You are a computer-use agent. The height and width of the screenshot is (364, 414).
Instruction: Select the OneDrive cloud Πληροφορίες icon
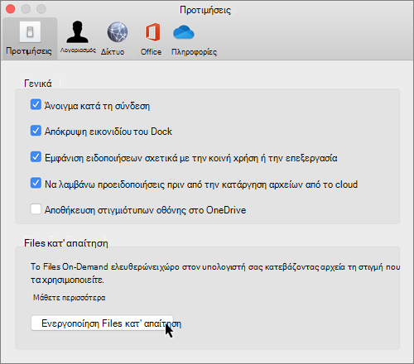coord(184,32)
